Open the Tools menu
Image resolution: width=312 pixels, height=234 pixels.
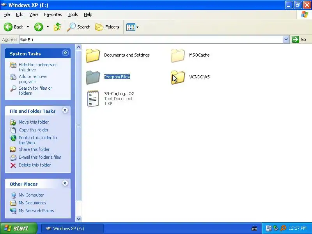point(73,14)
